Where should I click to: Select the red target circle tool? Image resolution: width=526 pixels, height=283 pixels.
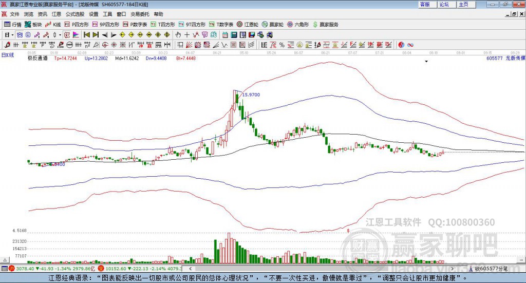pyautogui.click(x=105, y=45)
